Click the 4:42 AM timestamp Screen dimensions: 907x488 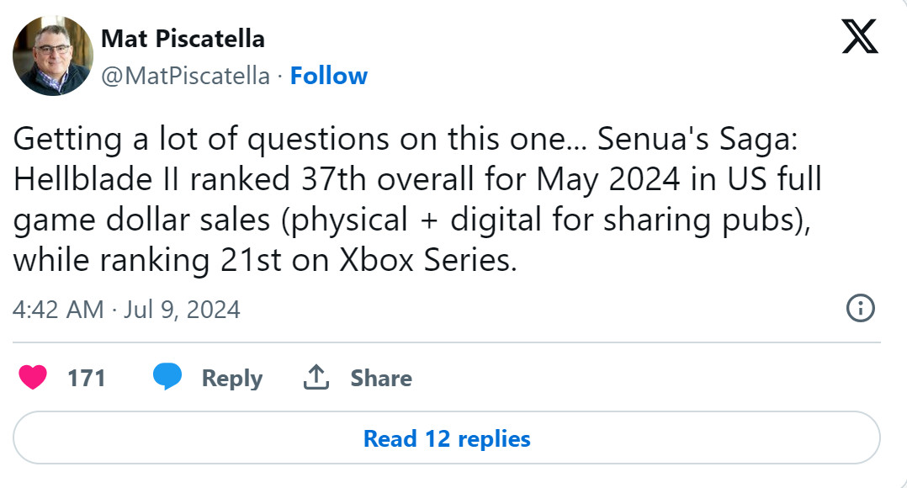pyautogui.click(x=57, y=310)
